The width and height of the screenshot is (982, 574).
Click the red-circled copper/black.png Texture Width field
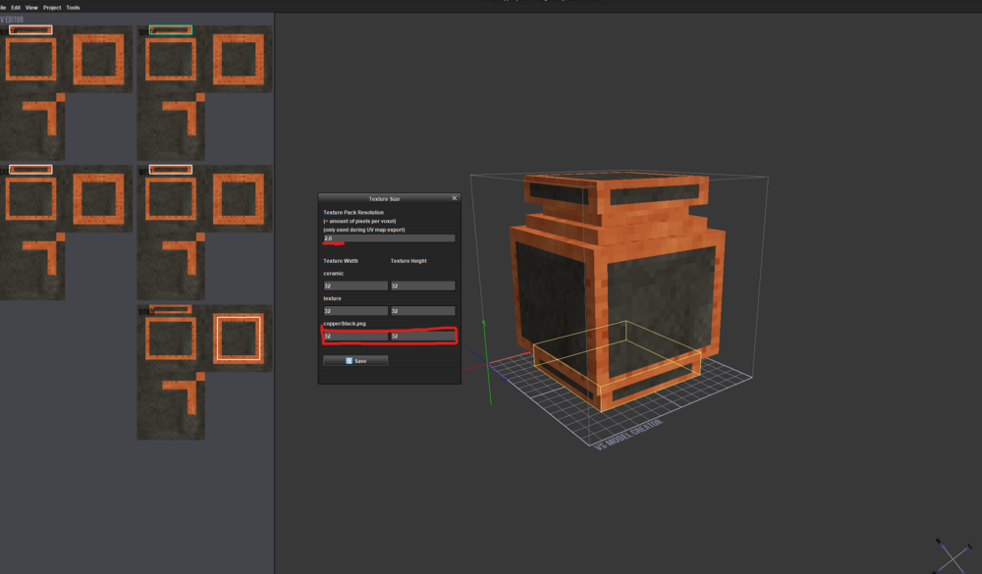pyautogui.click(x=354, y=337)
